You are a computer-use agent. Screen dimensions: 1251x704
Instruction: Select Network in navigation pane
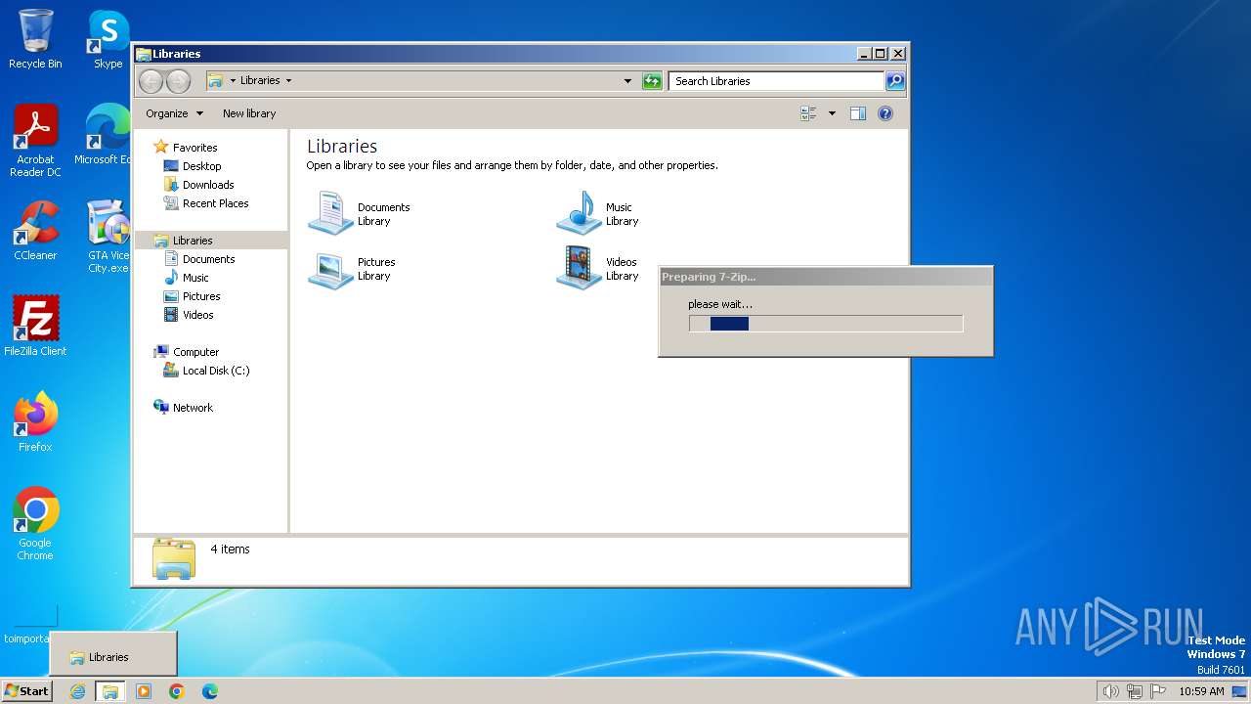(x=193, y=408)
